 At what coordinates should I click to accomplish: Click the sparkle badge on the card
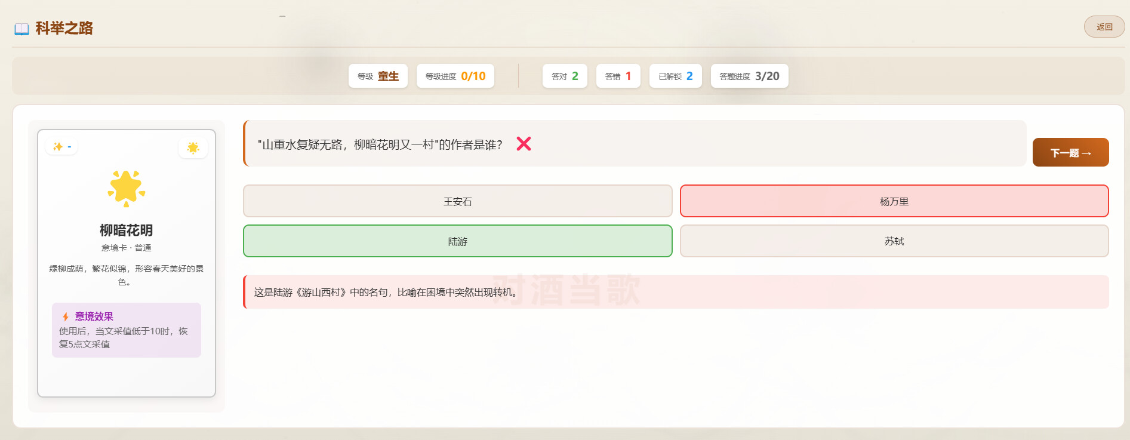[x=61, y=146]
